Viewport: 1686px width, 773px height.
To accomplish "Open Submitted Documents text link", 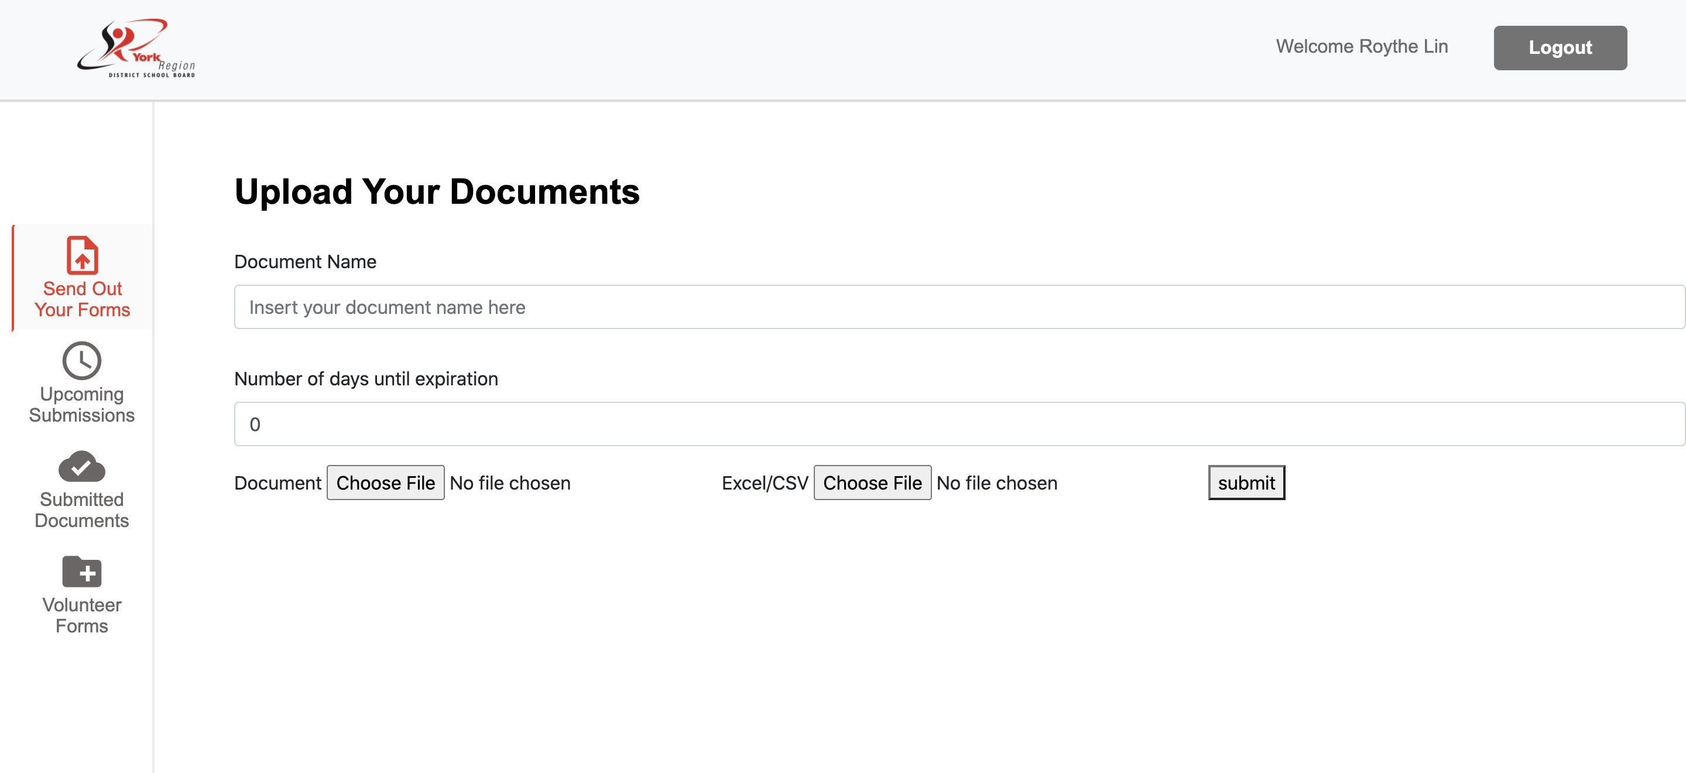I will pos(82,510).
